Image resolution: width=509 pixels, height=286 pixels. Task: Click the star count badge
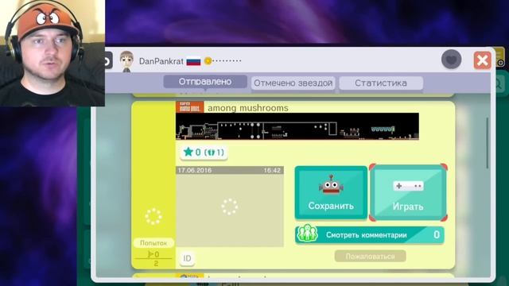pyautogui.click(x=204, y=152)
